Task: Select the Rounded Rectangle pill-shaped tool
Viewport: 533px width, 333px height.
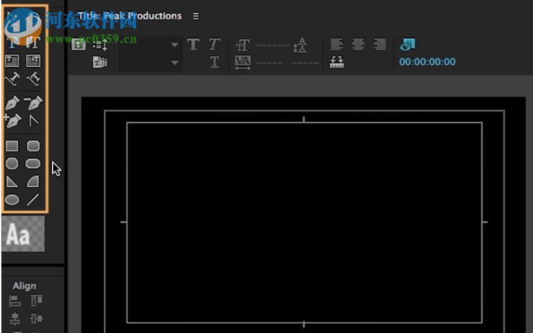Action: pyautogui.click(x=33, y=163)
